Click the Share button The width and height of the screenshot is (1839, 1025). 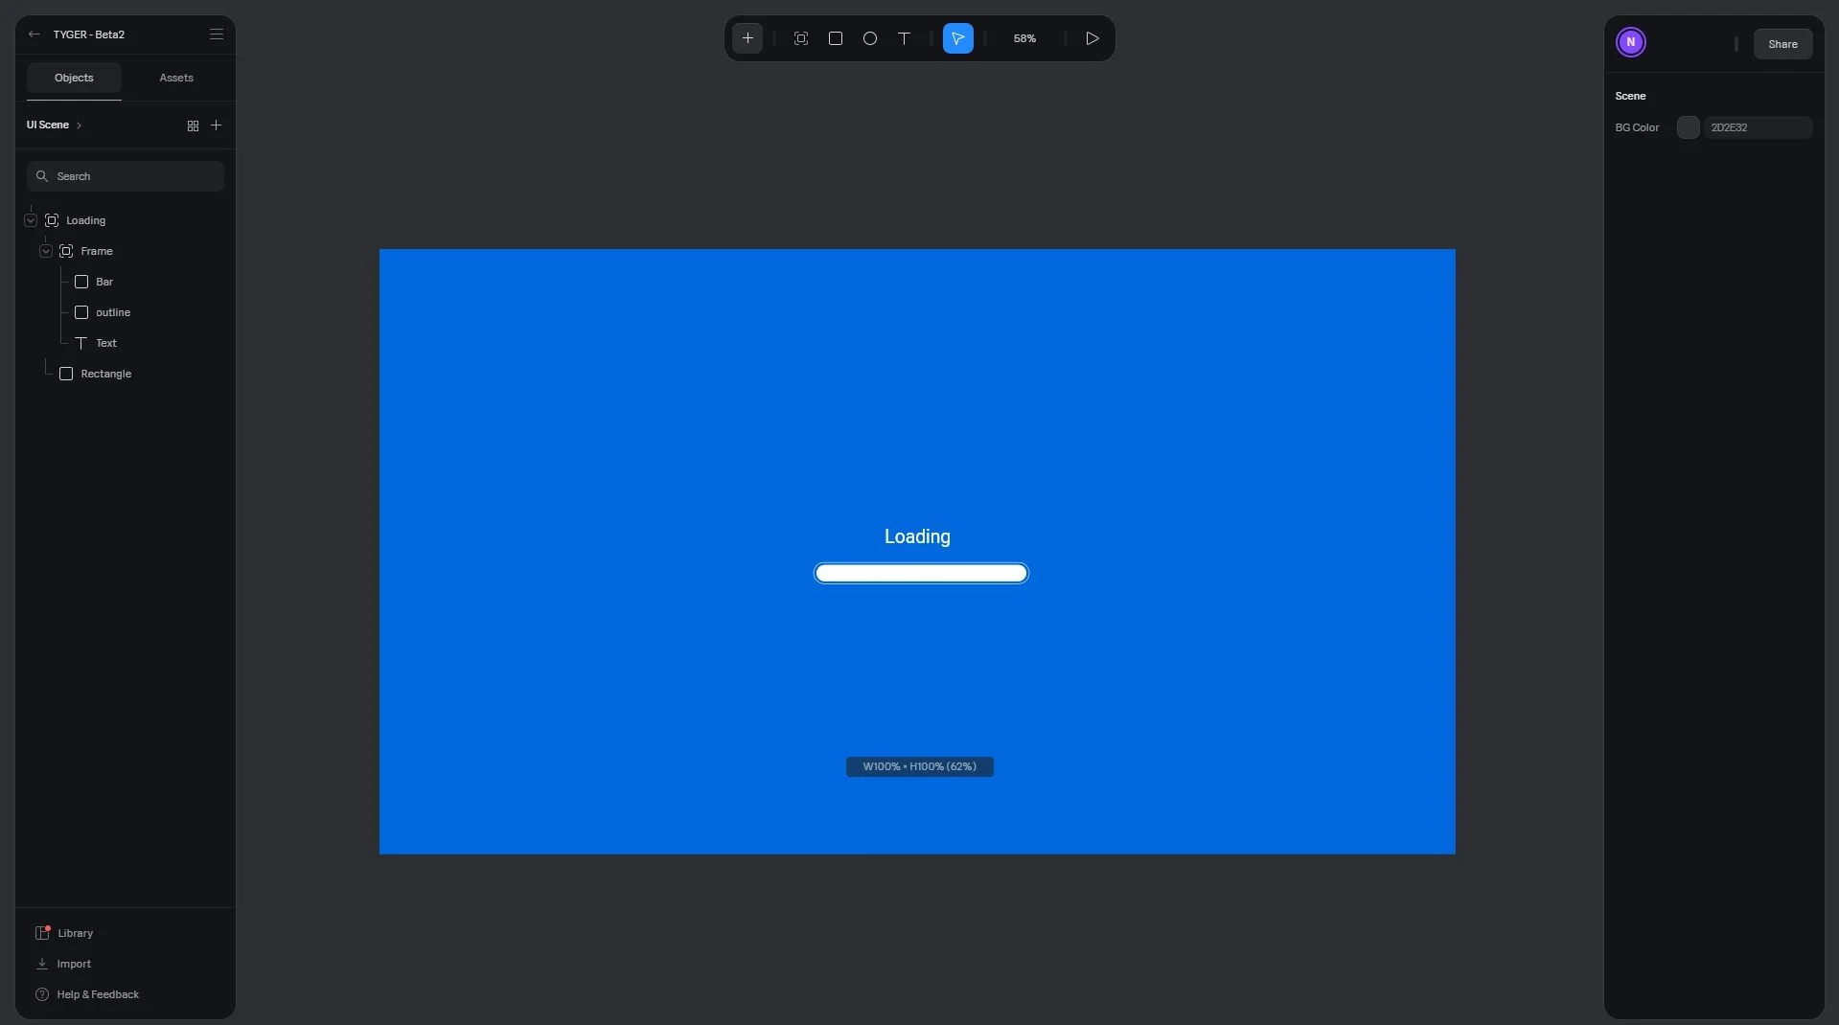pyautogui.click(x=1782, y=44)
